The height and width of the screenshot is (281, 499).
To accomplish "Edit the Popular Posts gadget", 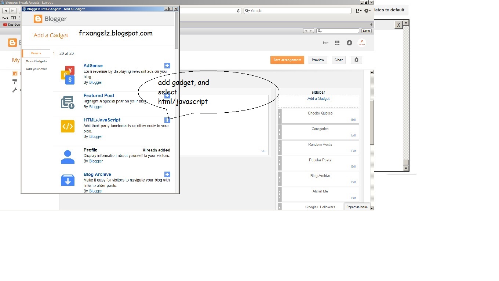I will [354, 166].
